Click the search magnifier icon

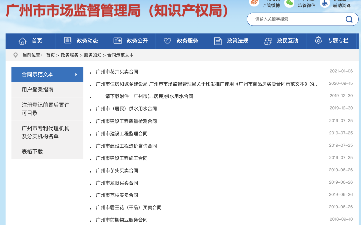pos(349,19)
